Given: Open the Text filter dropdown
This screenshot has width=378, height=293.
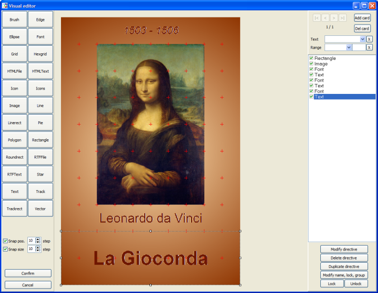Looking at the screenshot, I should [x=362, y=39].
